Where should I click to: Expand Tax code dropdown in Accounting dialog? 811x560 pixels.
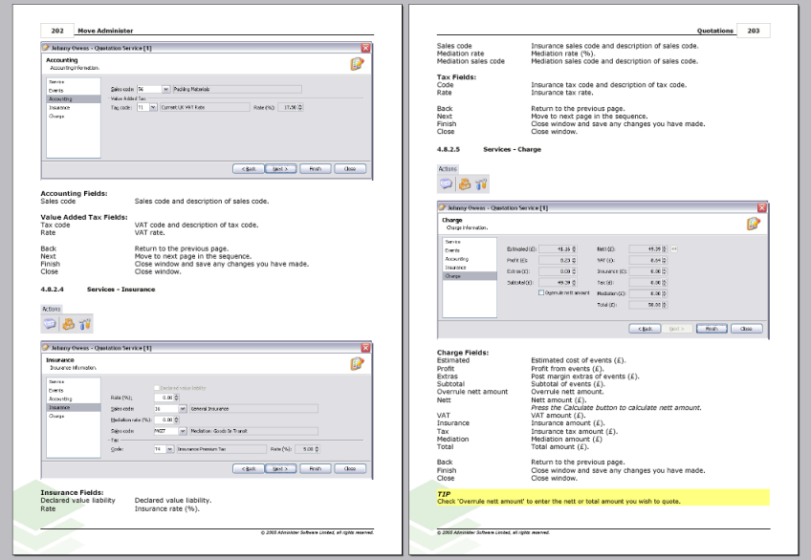154,108
